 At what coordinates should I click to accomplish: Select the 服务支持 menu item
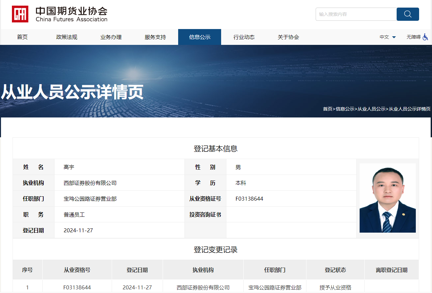pos(155,37)
